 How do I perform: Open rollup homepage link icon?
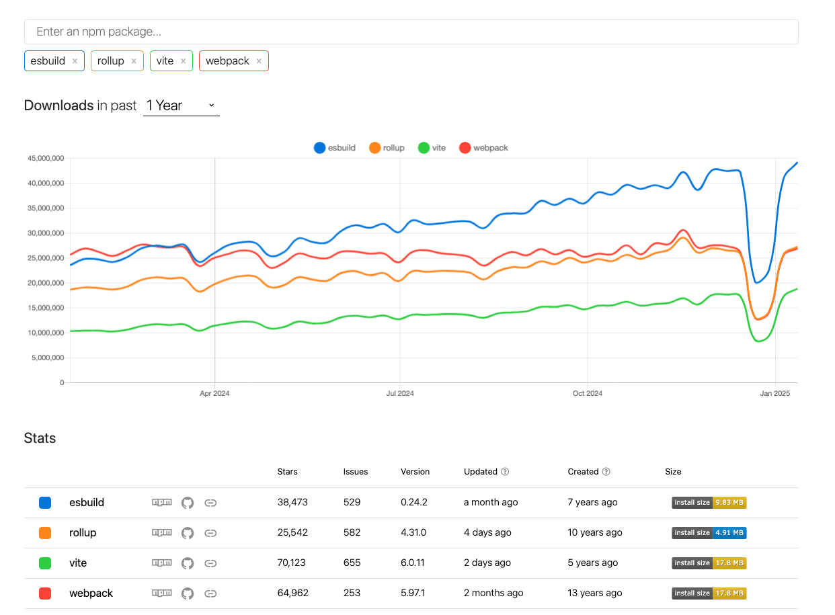(x=210, y=532)
